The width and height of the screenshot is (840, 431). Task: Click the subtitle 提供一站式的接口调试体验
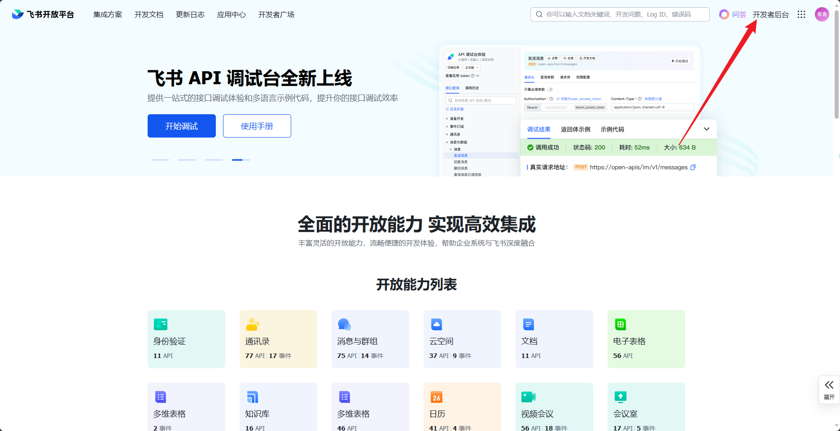273,98
